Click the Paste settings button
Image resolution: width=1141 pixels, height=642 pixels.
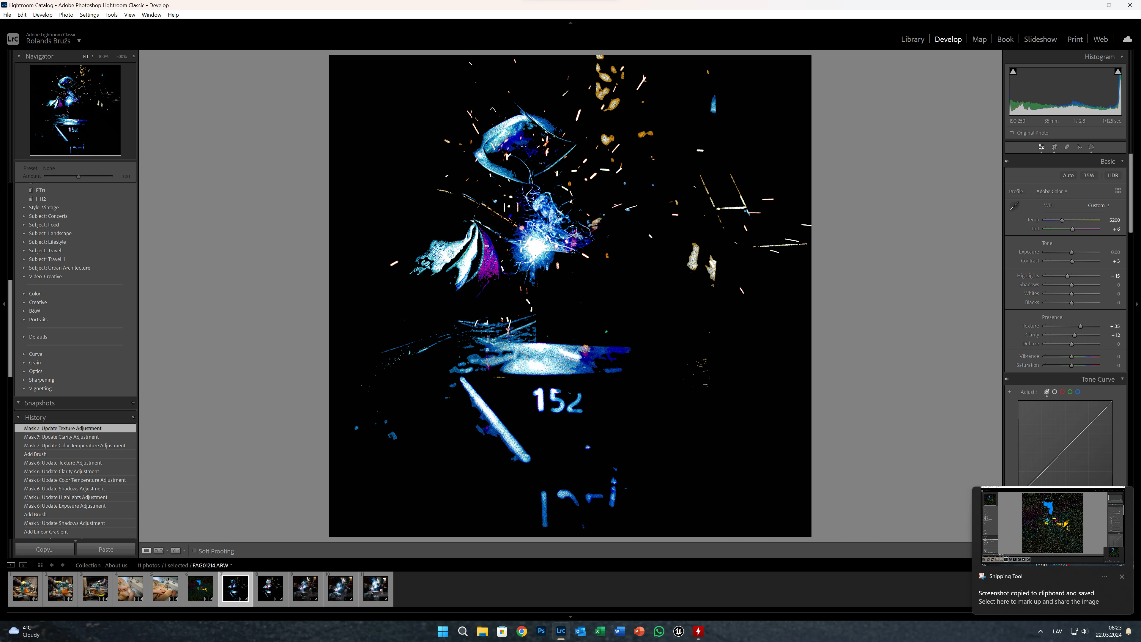[x=106, y=549]
